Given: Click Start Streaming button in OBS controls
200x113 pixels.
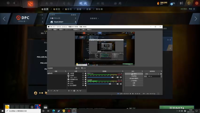Looking at the screenshot, I should pyautogui.click(x=134, y=74).
